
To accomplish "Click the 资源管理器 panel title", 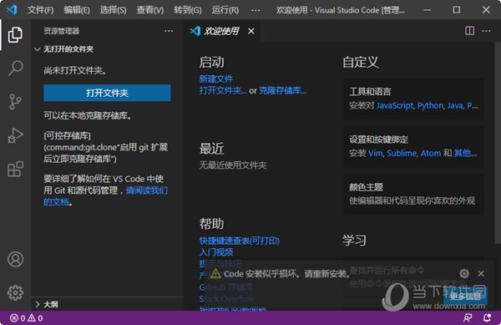I will pos(61,31).
